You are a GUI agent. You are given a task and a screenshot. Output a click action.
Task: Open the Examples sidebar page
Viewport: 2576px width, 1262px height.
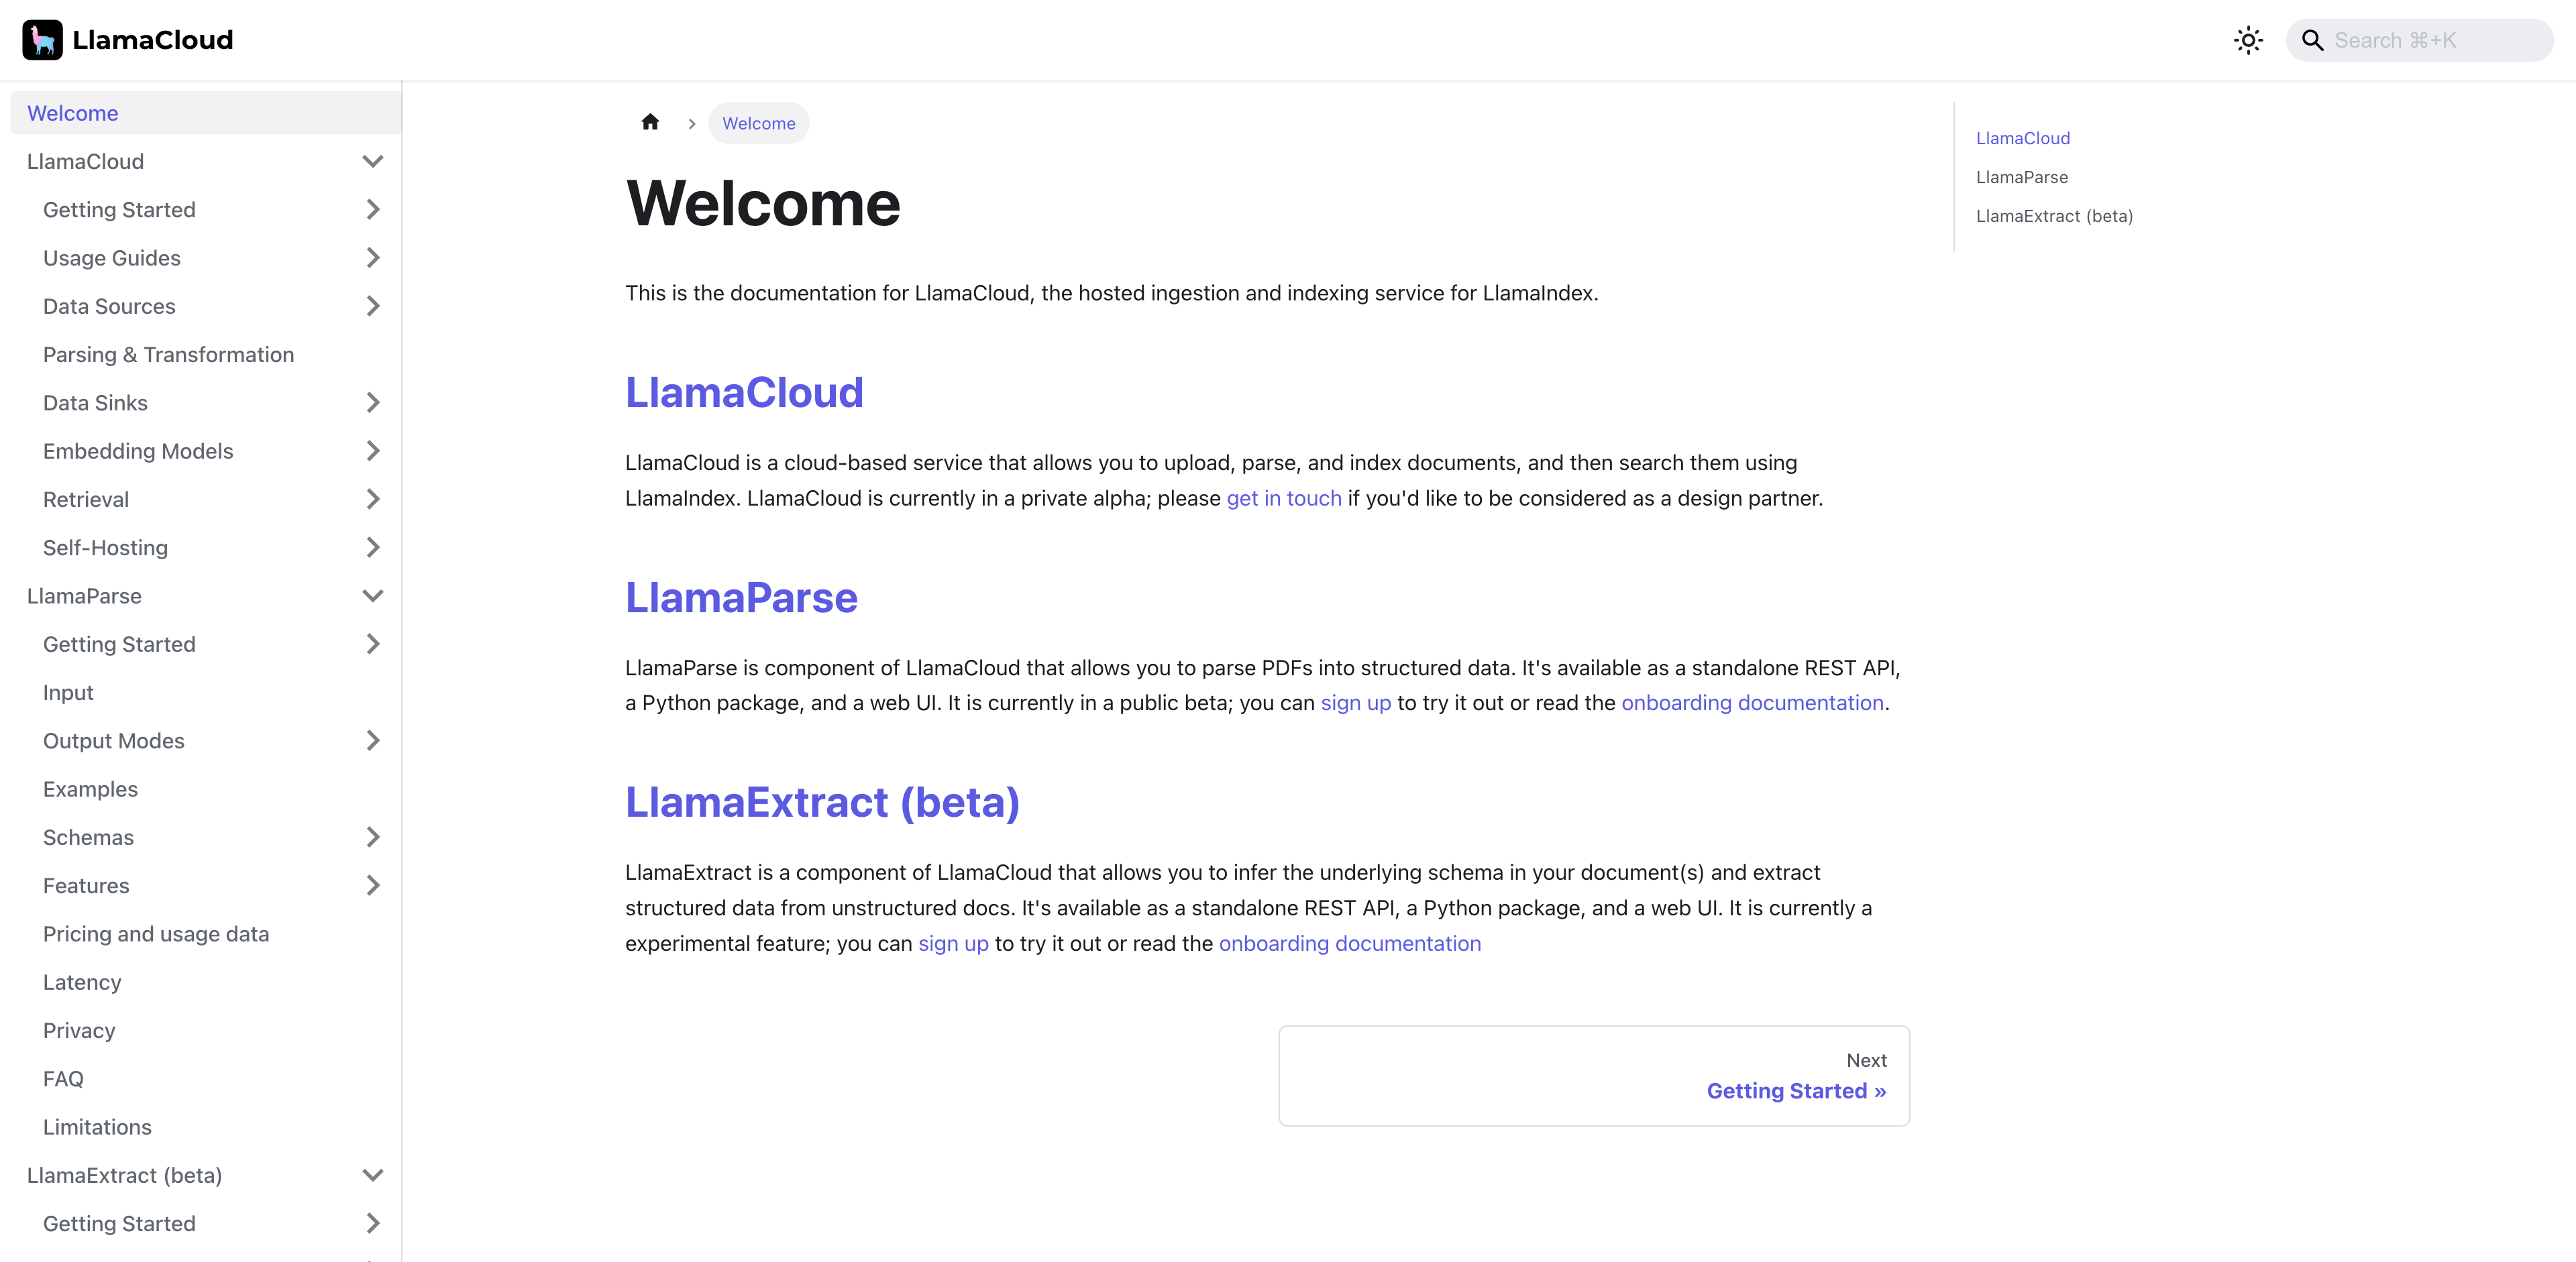[90, 789]
